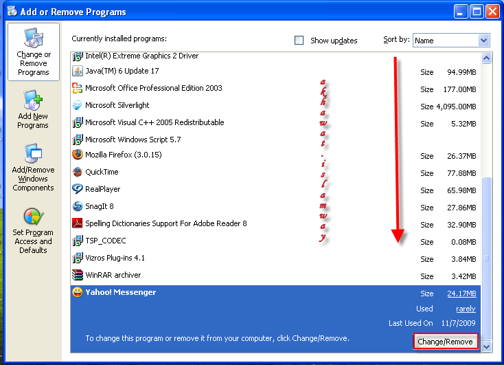504x365 pixels.
Task: Open Add New Programs panel
Action: (33, 109)
